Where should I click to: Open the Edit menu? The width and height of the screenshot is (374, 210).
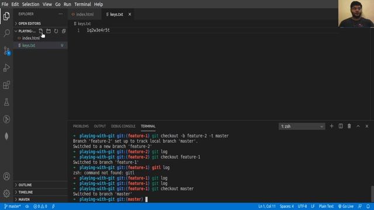[15, 4]
